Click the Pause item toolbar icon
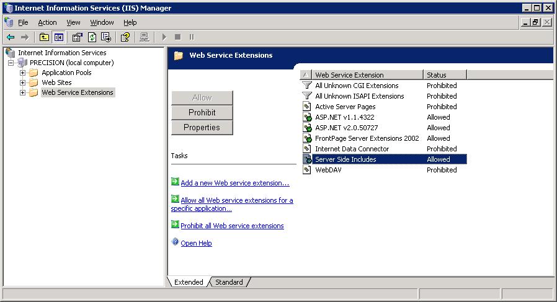This screenshot has height=302, width=557. [192, 37]
